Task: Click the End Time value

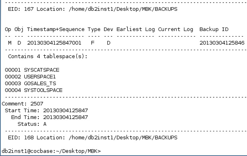Action: 66,117
